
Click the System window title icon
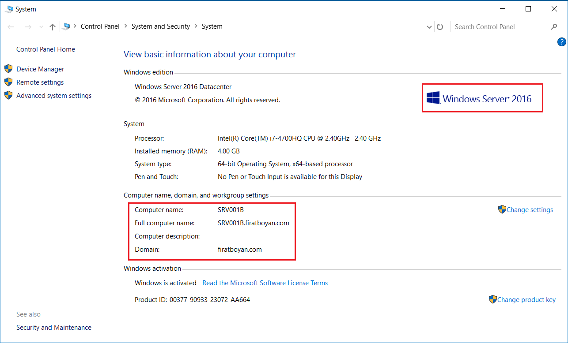(x=9, y=9)
